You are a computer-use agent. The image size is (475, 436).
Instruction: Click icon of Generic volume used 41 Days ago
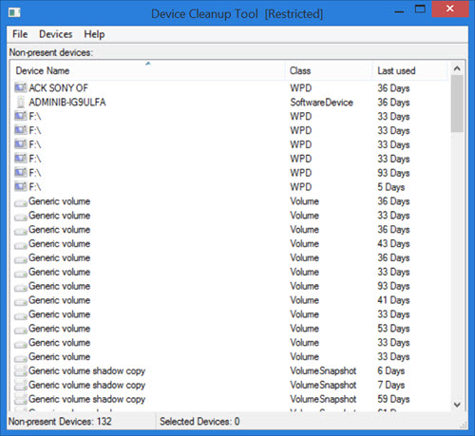[x=21, y=302]
